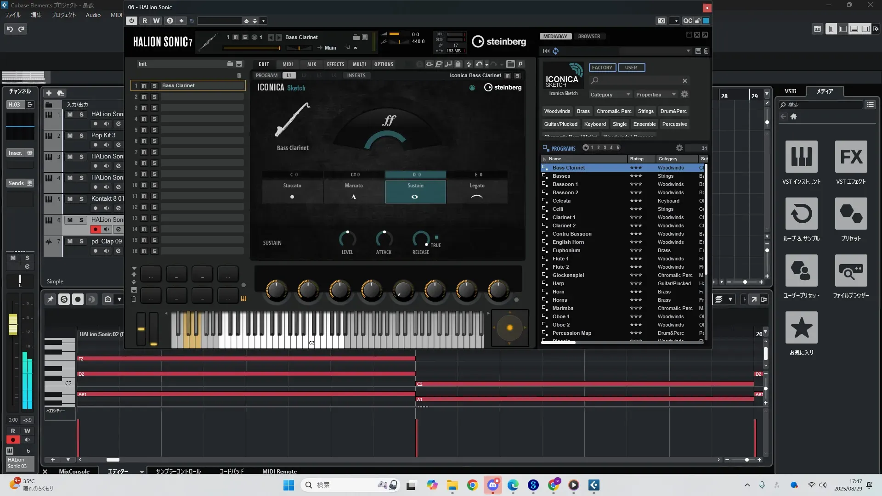This screenshot has height=496, width=882.
Task: Switch to the EFFECTS tab
Action: [335, 64]
